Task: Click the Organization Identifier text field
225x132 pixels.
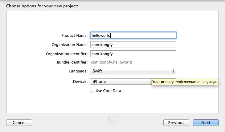Action: pyautogui.click(x=133, y=54)
